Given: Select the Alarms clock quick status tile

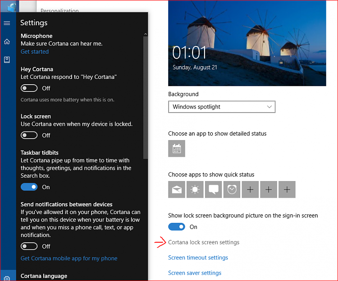Looking at the screenshot, I should pyautogui.click(x=232, y=190).
